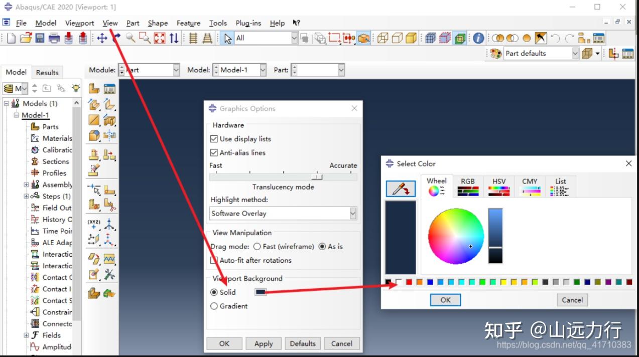
Task: Click the Solid background color swatch
Action: tap(261, 292)
